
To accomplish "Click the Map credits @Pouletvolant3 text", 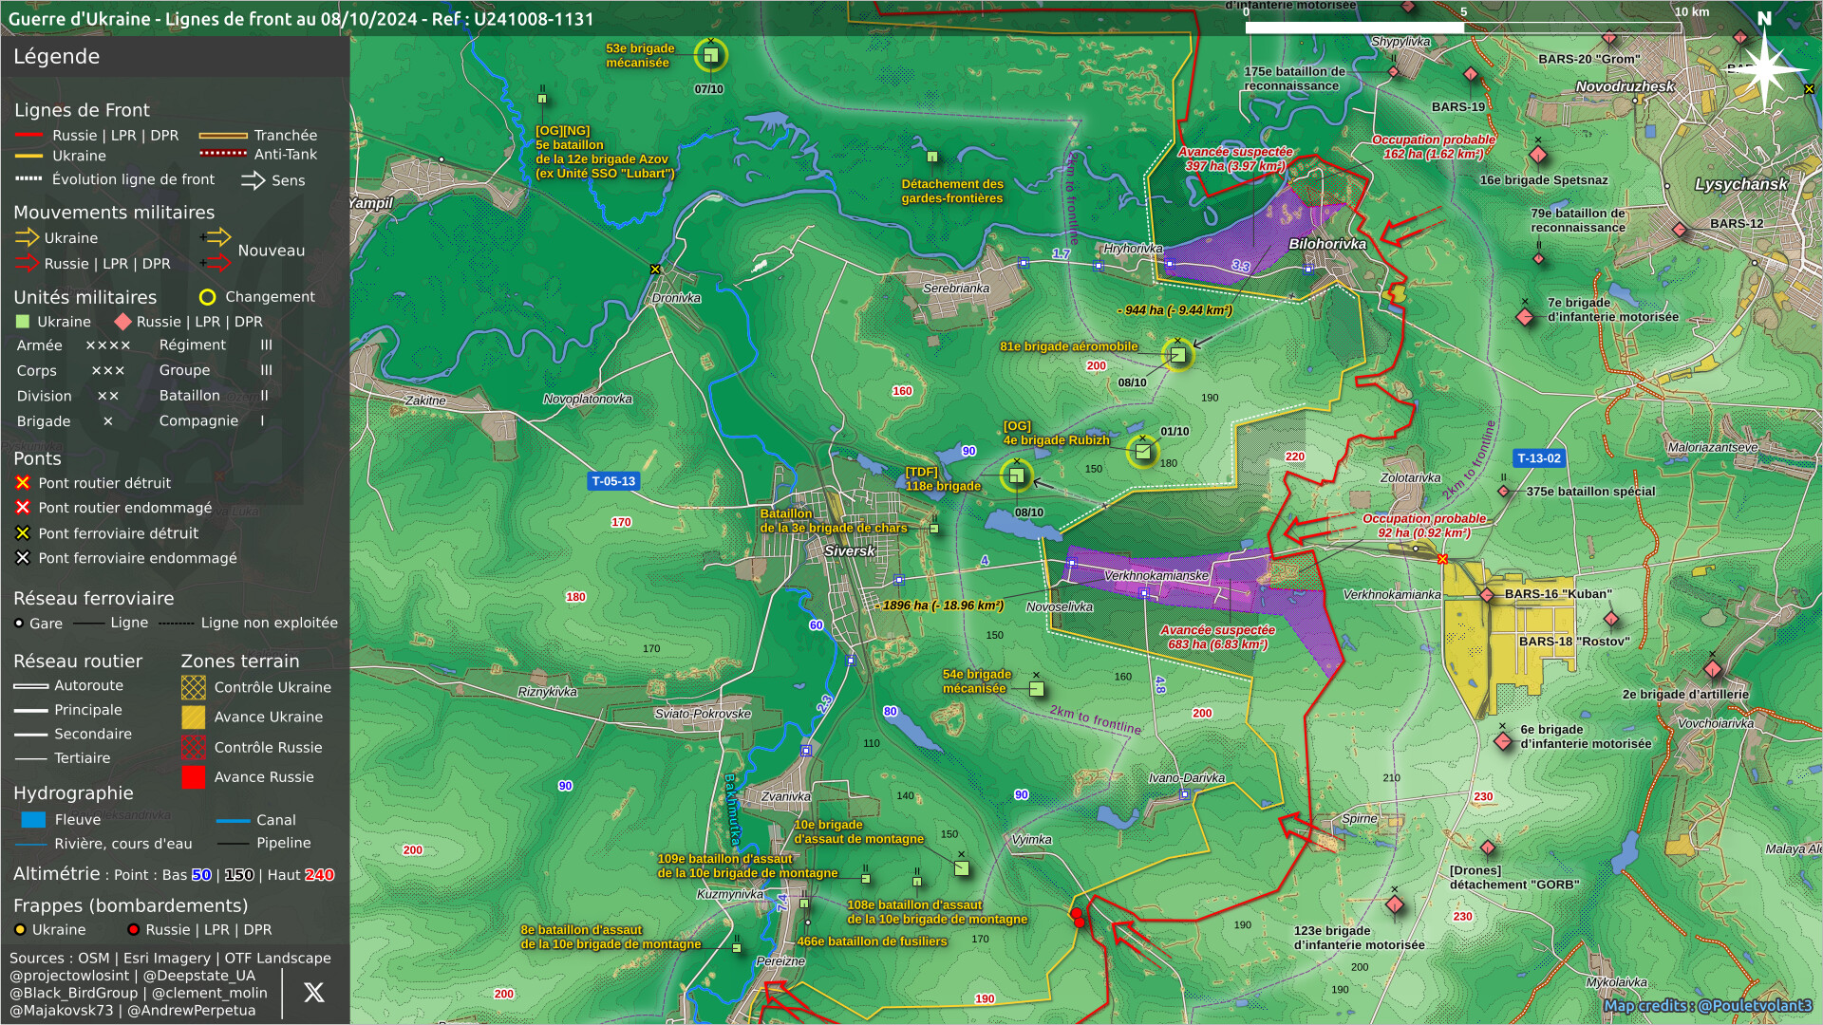I will tap(1707, 1005).
